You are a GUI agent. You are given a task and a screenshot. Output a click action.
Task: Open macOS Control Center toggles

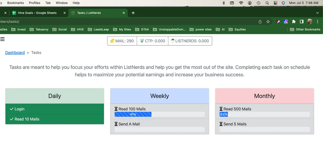coord(275,3)
